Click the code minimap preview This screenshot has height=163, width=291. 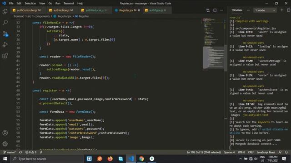(213, 44)
